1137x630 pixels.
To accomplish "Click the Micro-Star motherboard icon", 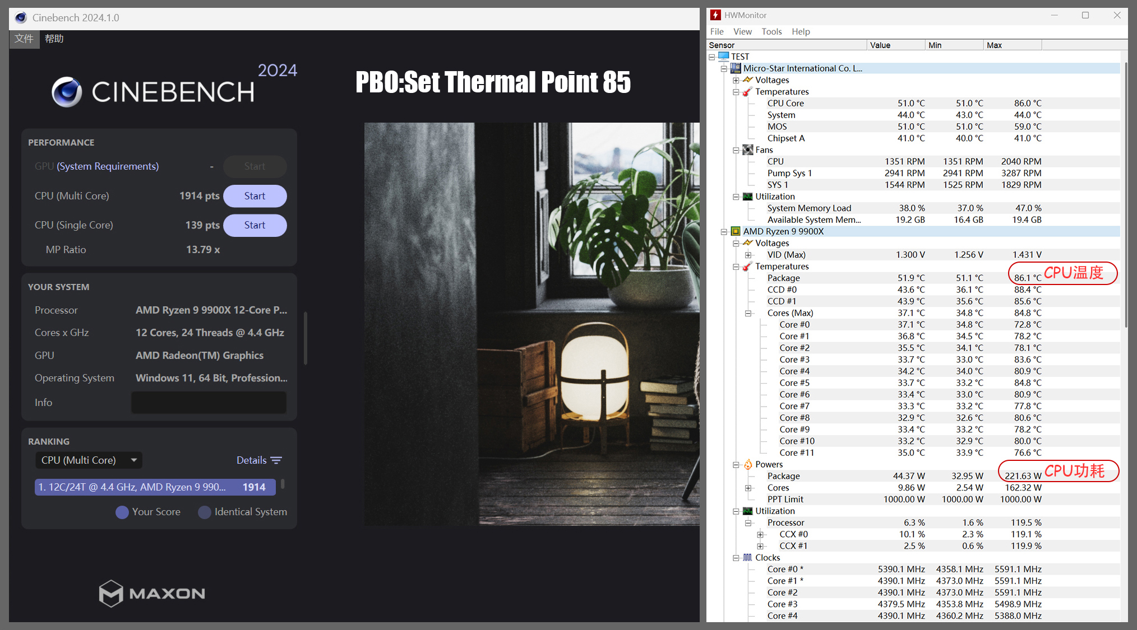I will tap(736, 68).
